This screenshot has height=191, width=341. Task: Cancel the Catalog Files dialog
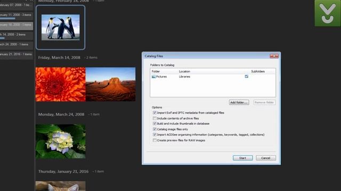point(266,158)
